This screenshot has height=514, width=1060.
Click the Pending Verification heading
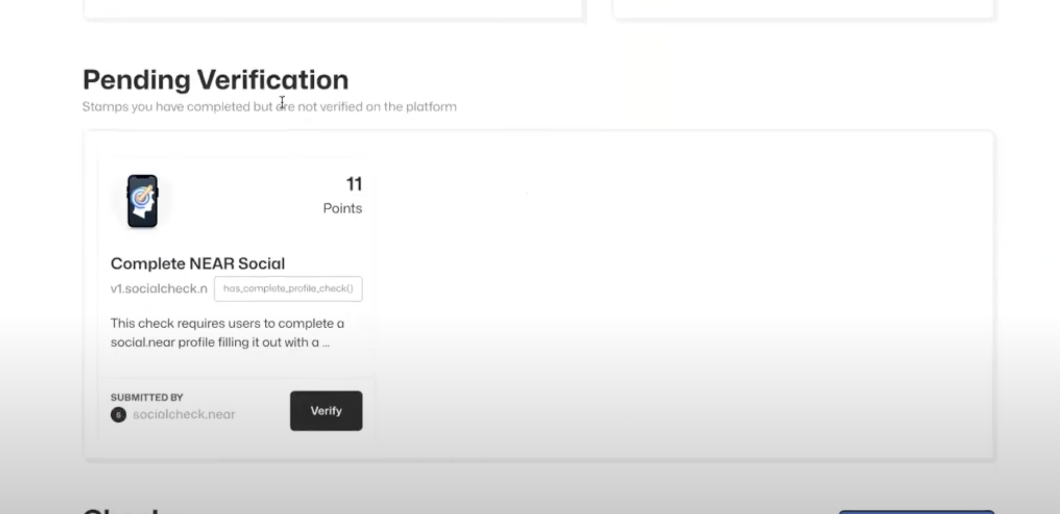[215, 80]
